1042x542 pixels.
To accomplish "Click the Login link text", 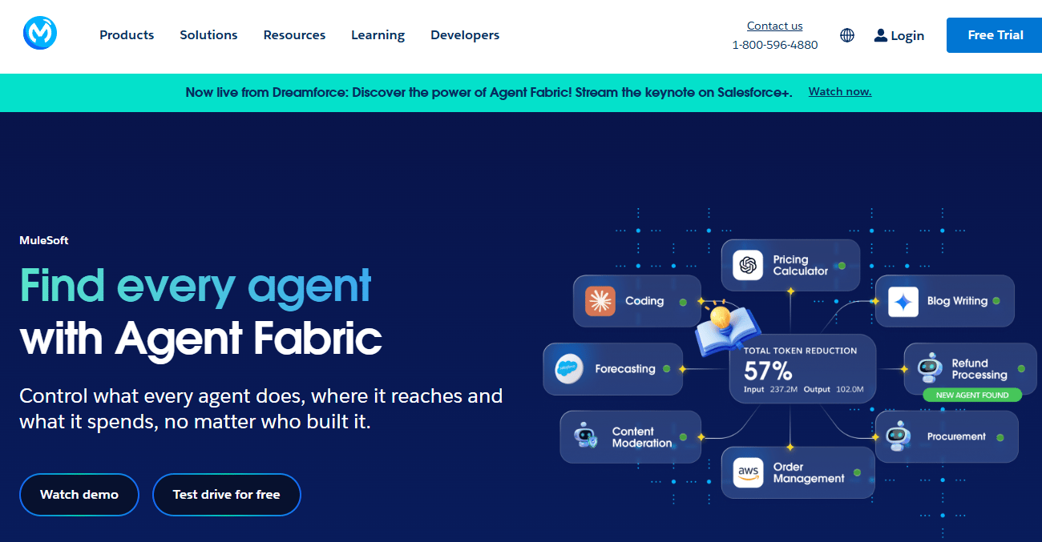I will point(907,35).
